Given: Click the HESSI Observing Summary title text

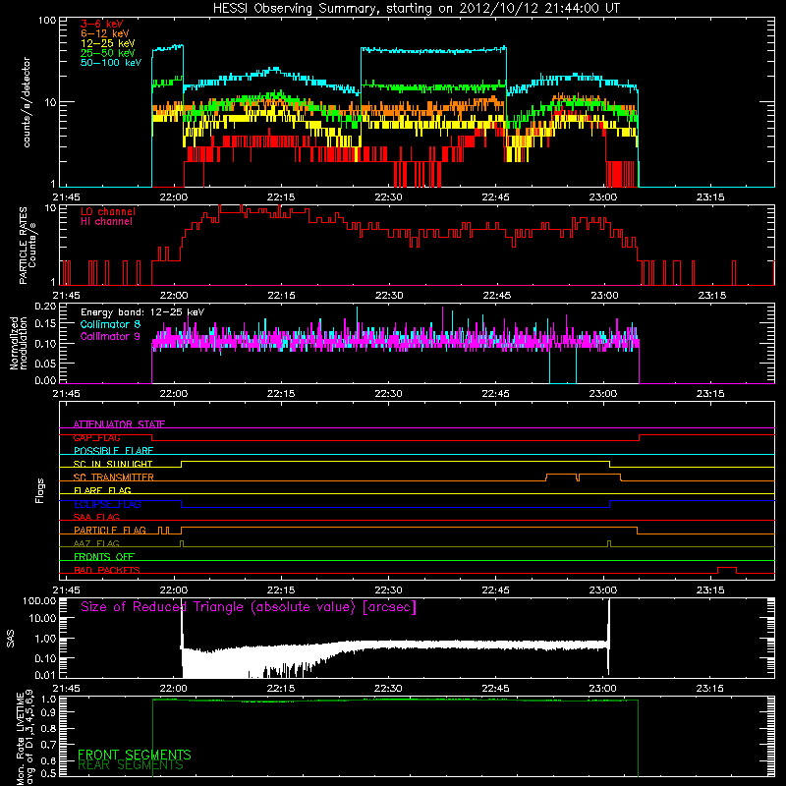Looking at the screenshot, I should pos(417,9).
